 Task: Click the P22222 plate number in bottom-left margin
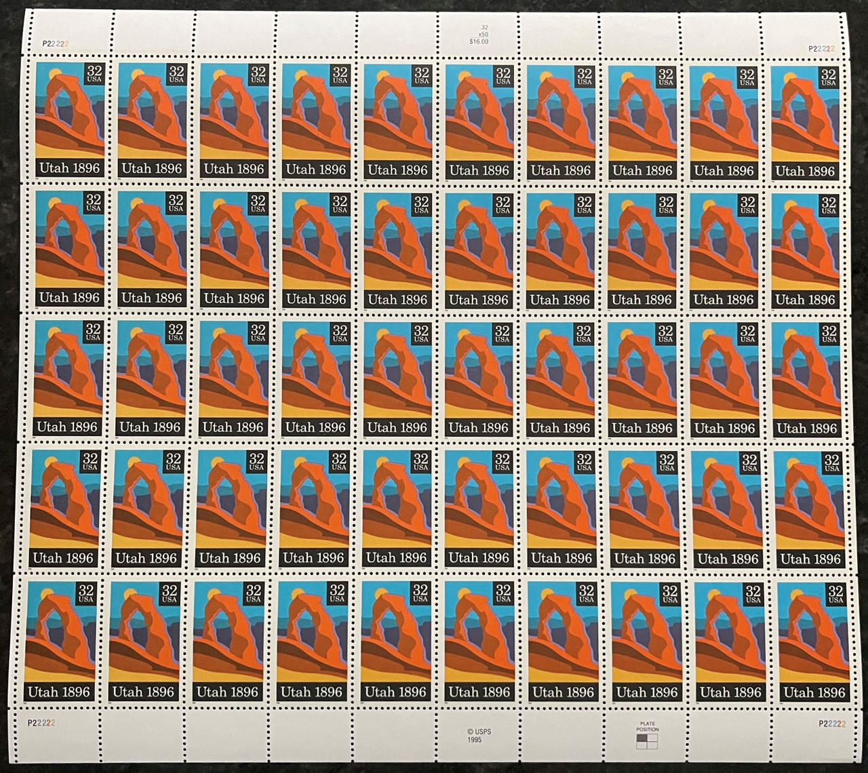coord(41,723)
